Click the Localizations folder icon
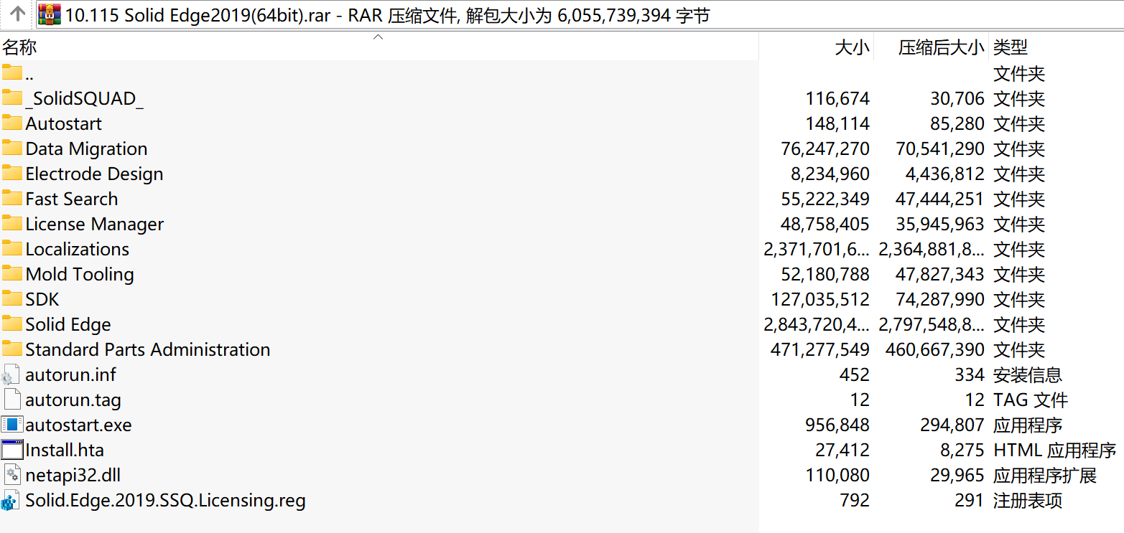This screenshot has width=1124, height=533. click(x=12, y=249)
